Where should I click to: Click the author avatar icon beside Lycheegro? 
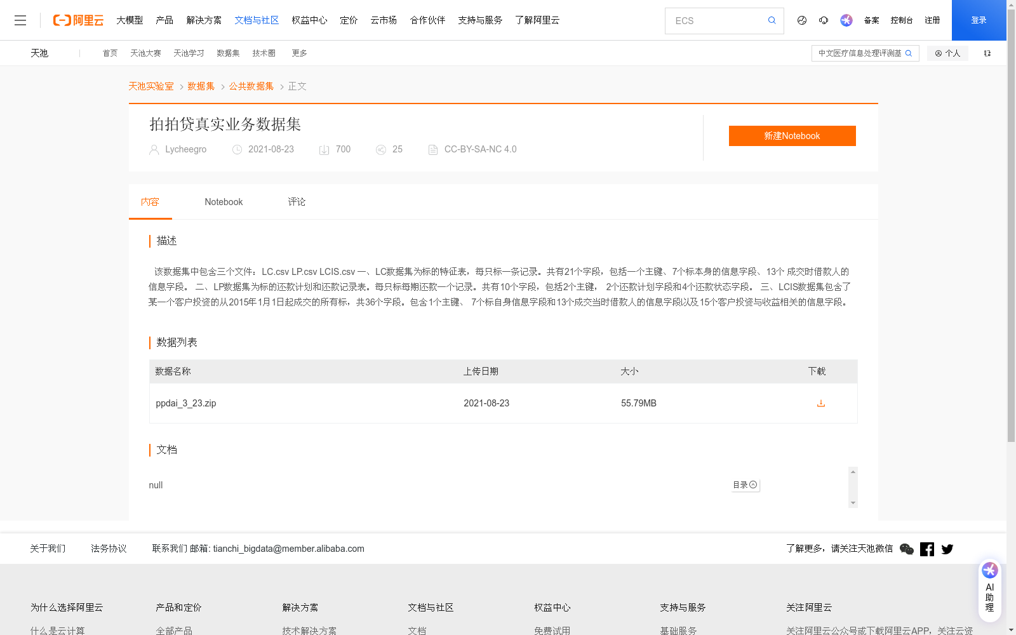pos(154,150)
